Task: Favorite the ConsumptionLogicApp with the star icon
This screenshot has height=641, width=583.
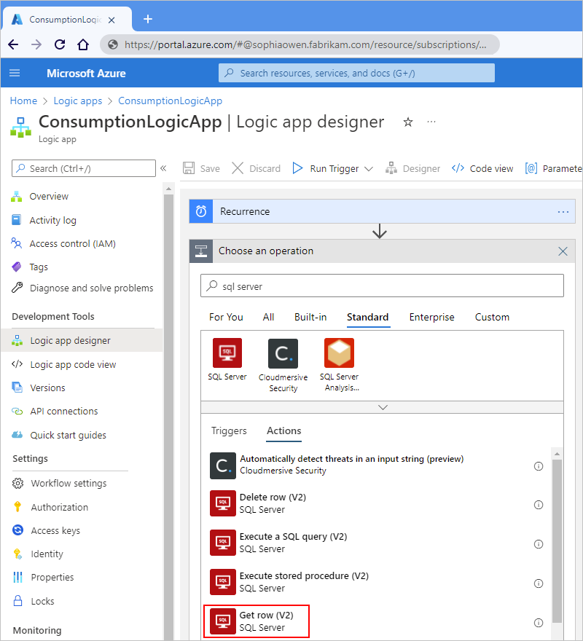Action: tap(408, 122)
